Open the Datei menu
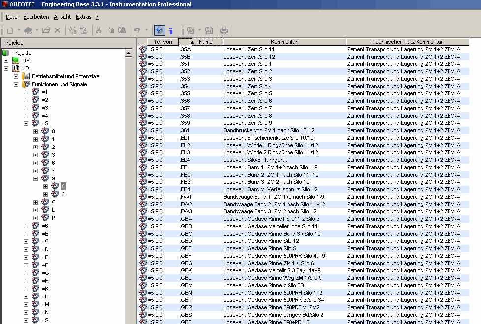The width and height of the screenshot is (481, 324). [x=12, y=17]
